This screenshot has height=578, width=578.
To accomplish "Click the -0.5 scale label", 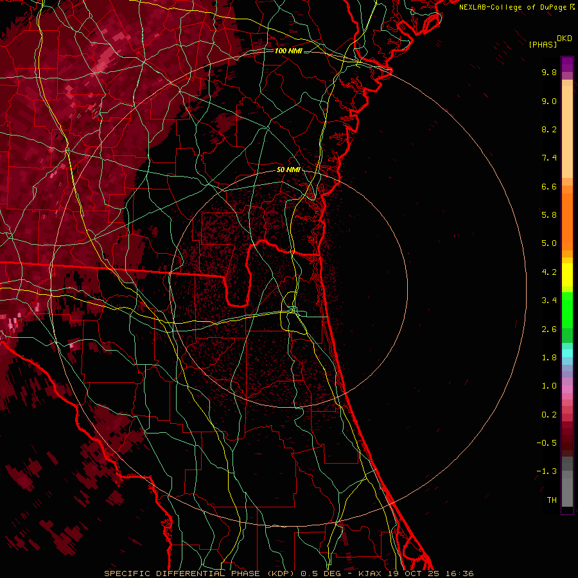I will click(x=547, y=443).
